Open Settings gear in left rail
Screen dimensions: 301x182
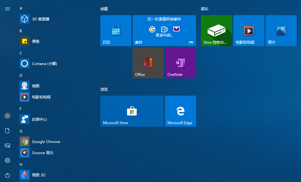coord(7,160)
